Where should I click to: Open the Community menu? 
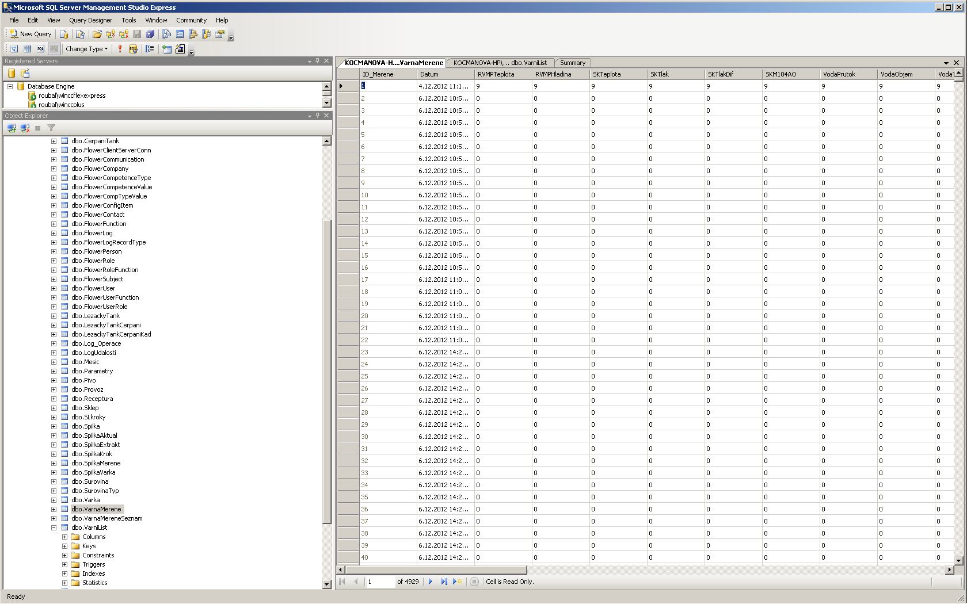[191, 20]
